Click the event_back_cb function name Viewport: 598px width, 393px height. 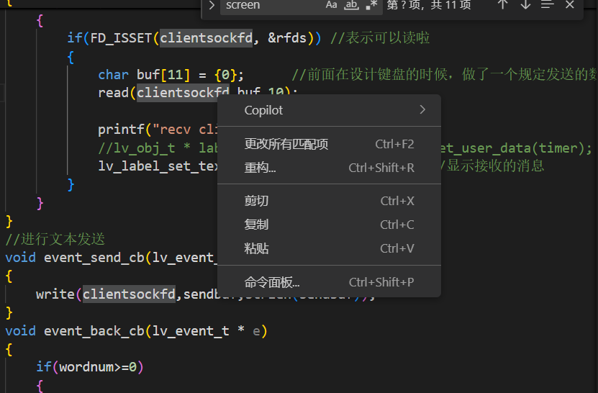(94, 331)
